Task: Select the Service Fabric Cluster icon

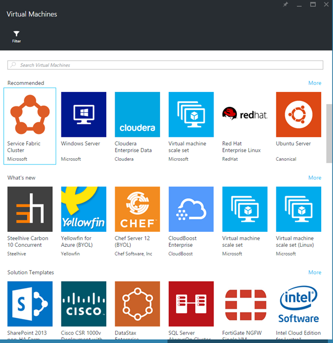Action: (30, 114)
